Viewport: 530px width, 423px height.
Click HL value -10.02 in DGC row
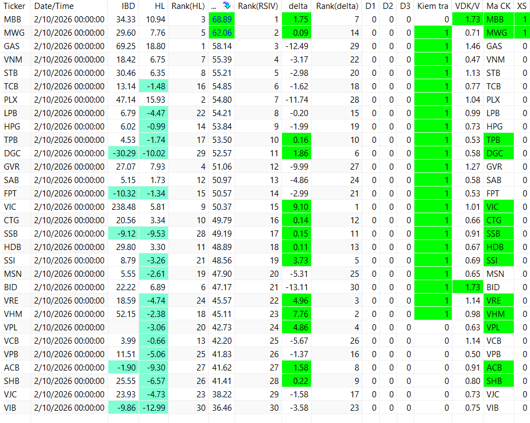tap(154, 153)
